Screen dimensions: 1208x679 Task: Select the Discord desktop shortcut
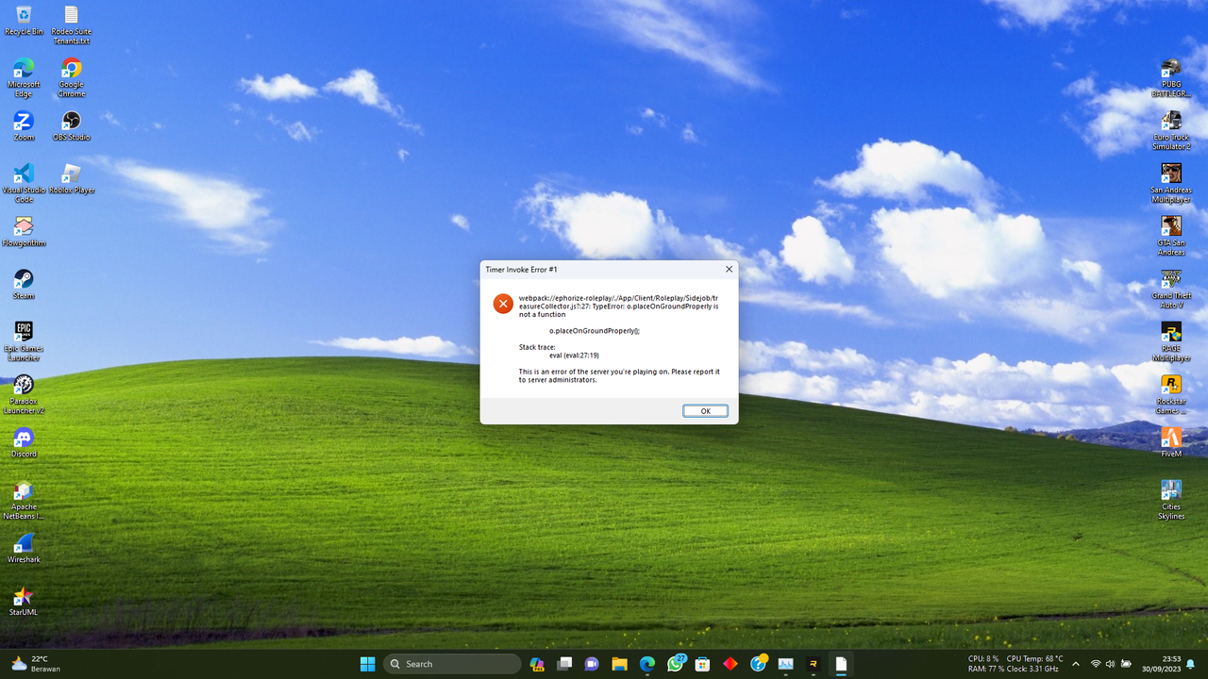pos(24,442)
